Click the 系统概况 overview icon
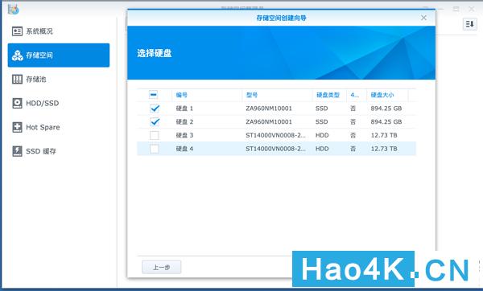Viewport: 483px width, 291px height. coord(17,31)
